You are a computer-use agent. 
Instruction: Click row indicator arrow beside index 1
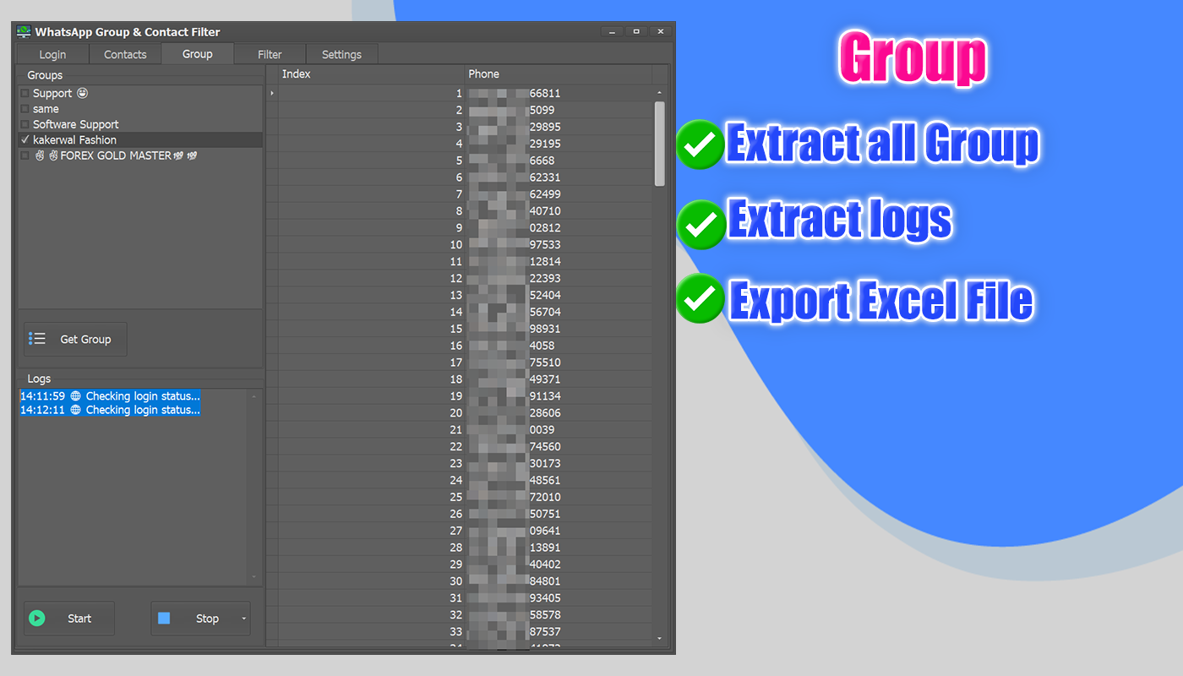(x=272, y=93)
